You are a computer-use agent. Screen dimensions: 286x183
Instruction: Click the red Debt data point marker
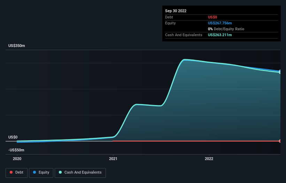click(280, 141)
